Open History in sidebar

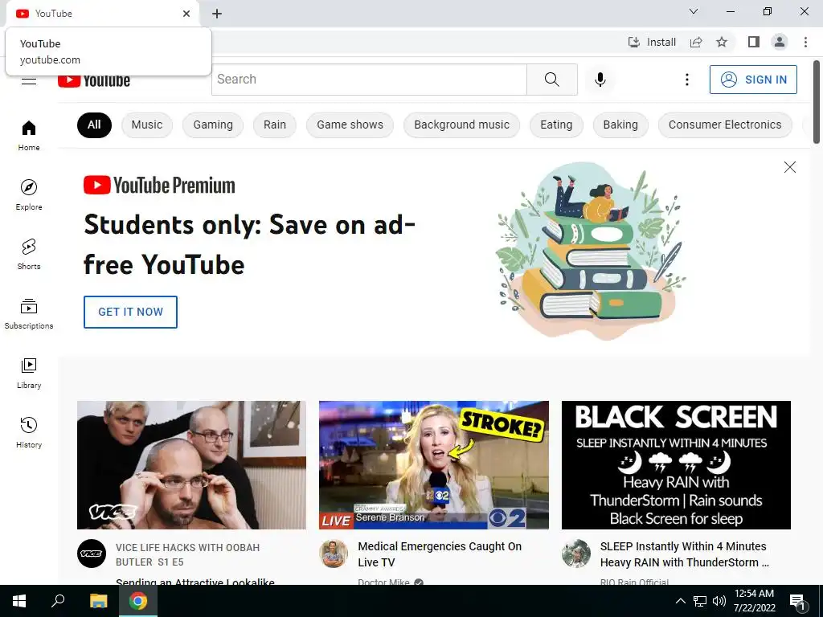29,432
